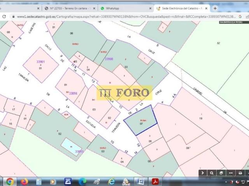This screenshot has height=186, width=249.
Task: Click the padlock site security icon
Action: coord(14,17)
